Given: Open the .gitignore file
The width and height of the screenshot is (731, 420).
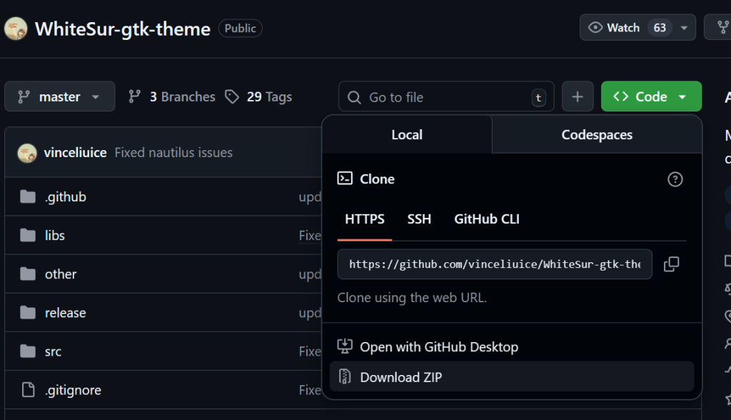Looking at the screenshot, I should [73, 390].
